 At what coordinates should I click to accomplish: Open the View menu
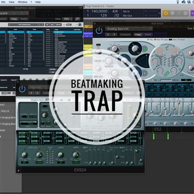click(11, 2)
